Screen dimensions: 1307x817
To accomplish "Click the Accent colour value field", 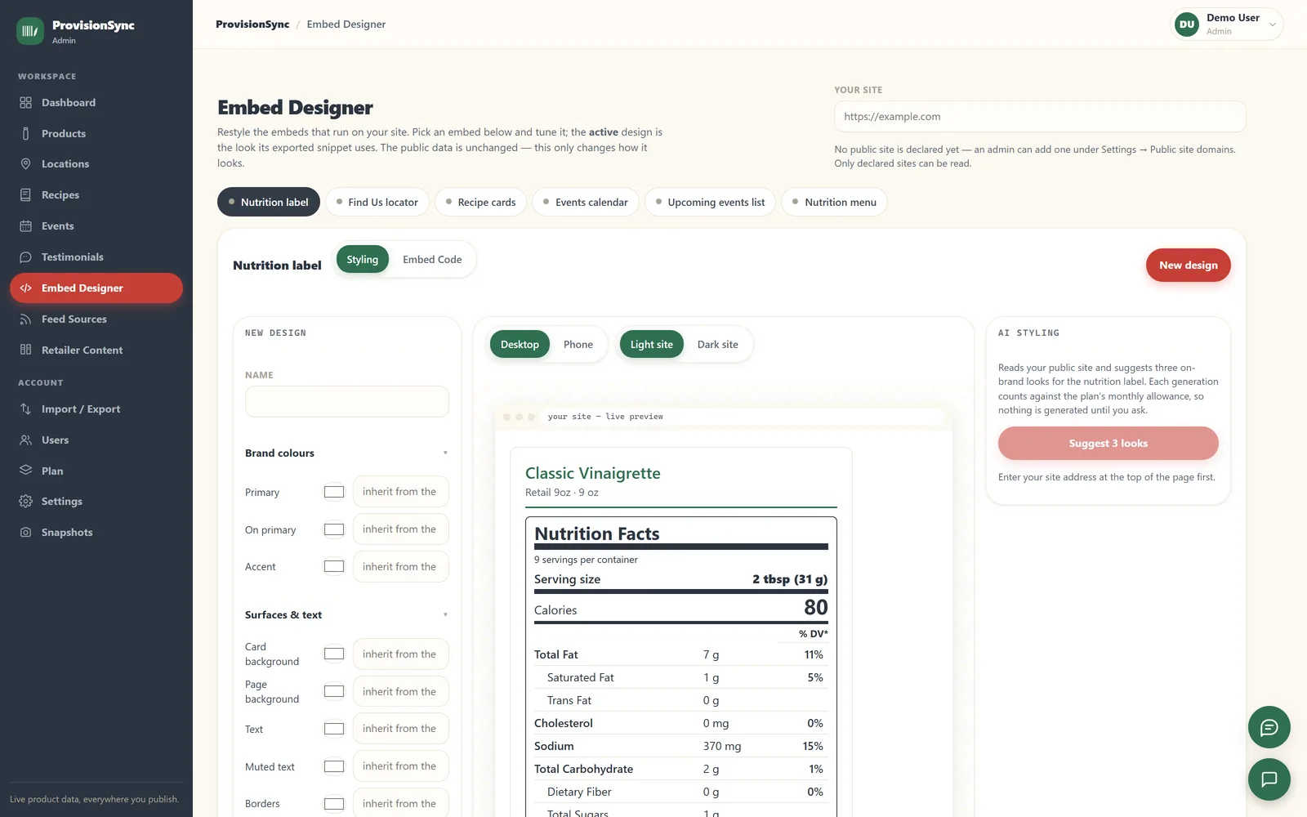I will click(401, 567).
